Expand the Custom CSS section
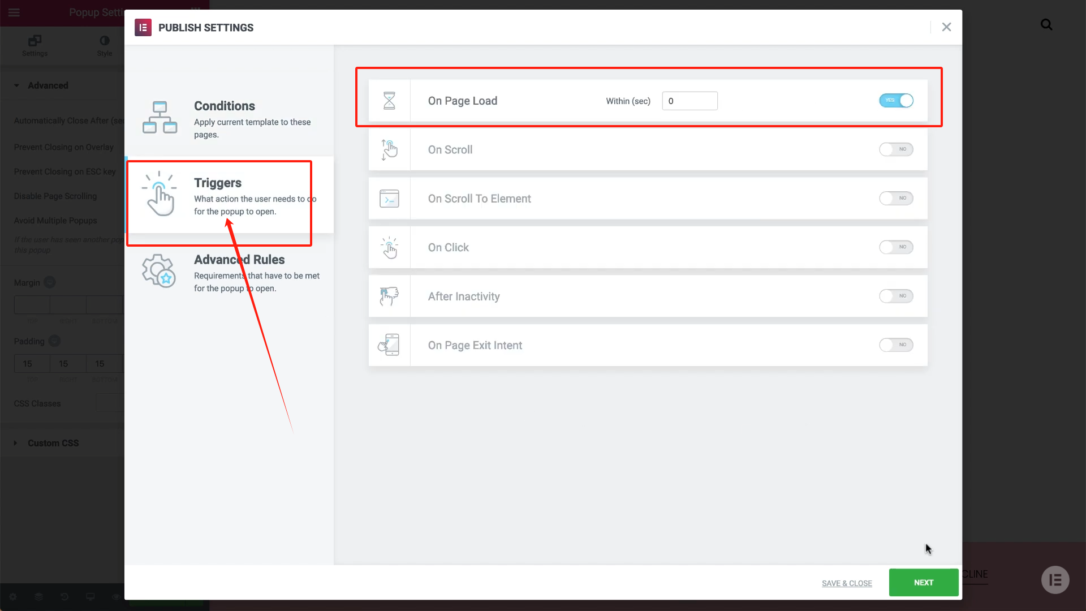Screen dimensions: 1086x611 53,443
